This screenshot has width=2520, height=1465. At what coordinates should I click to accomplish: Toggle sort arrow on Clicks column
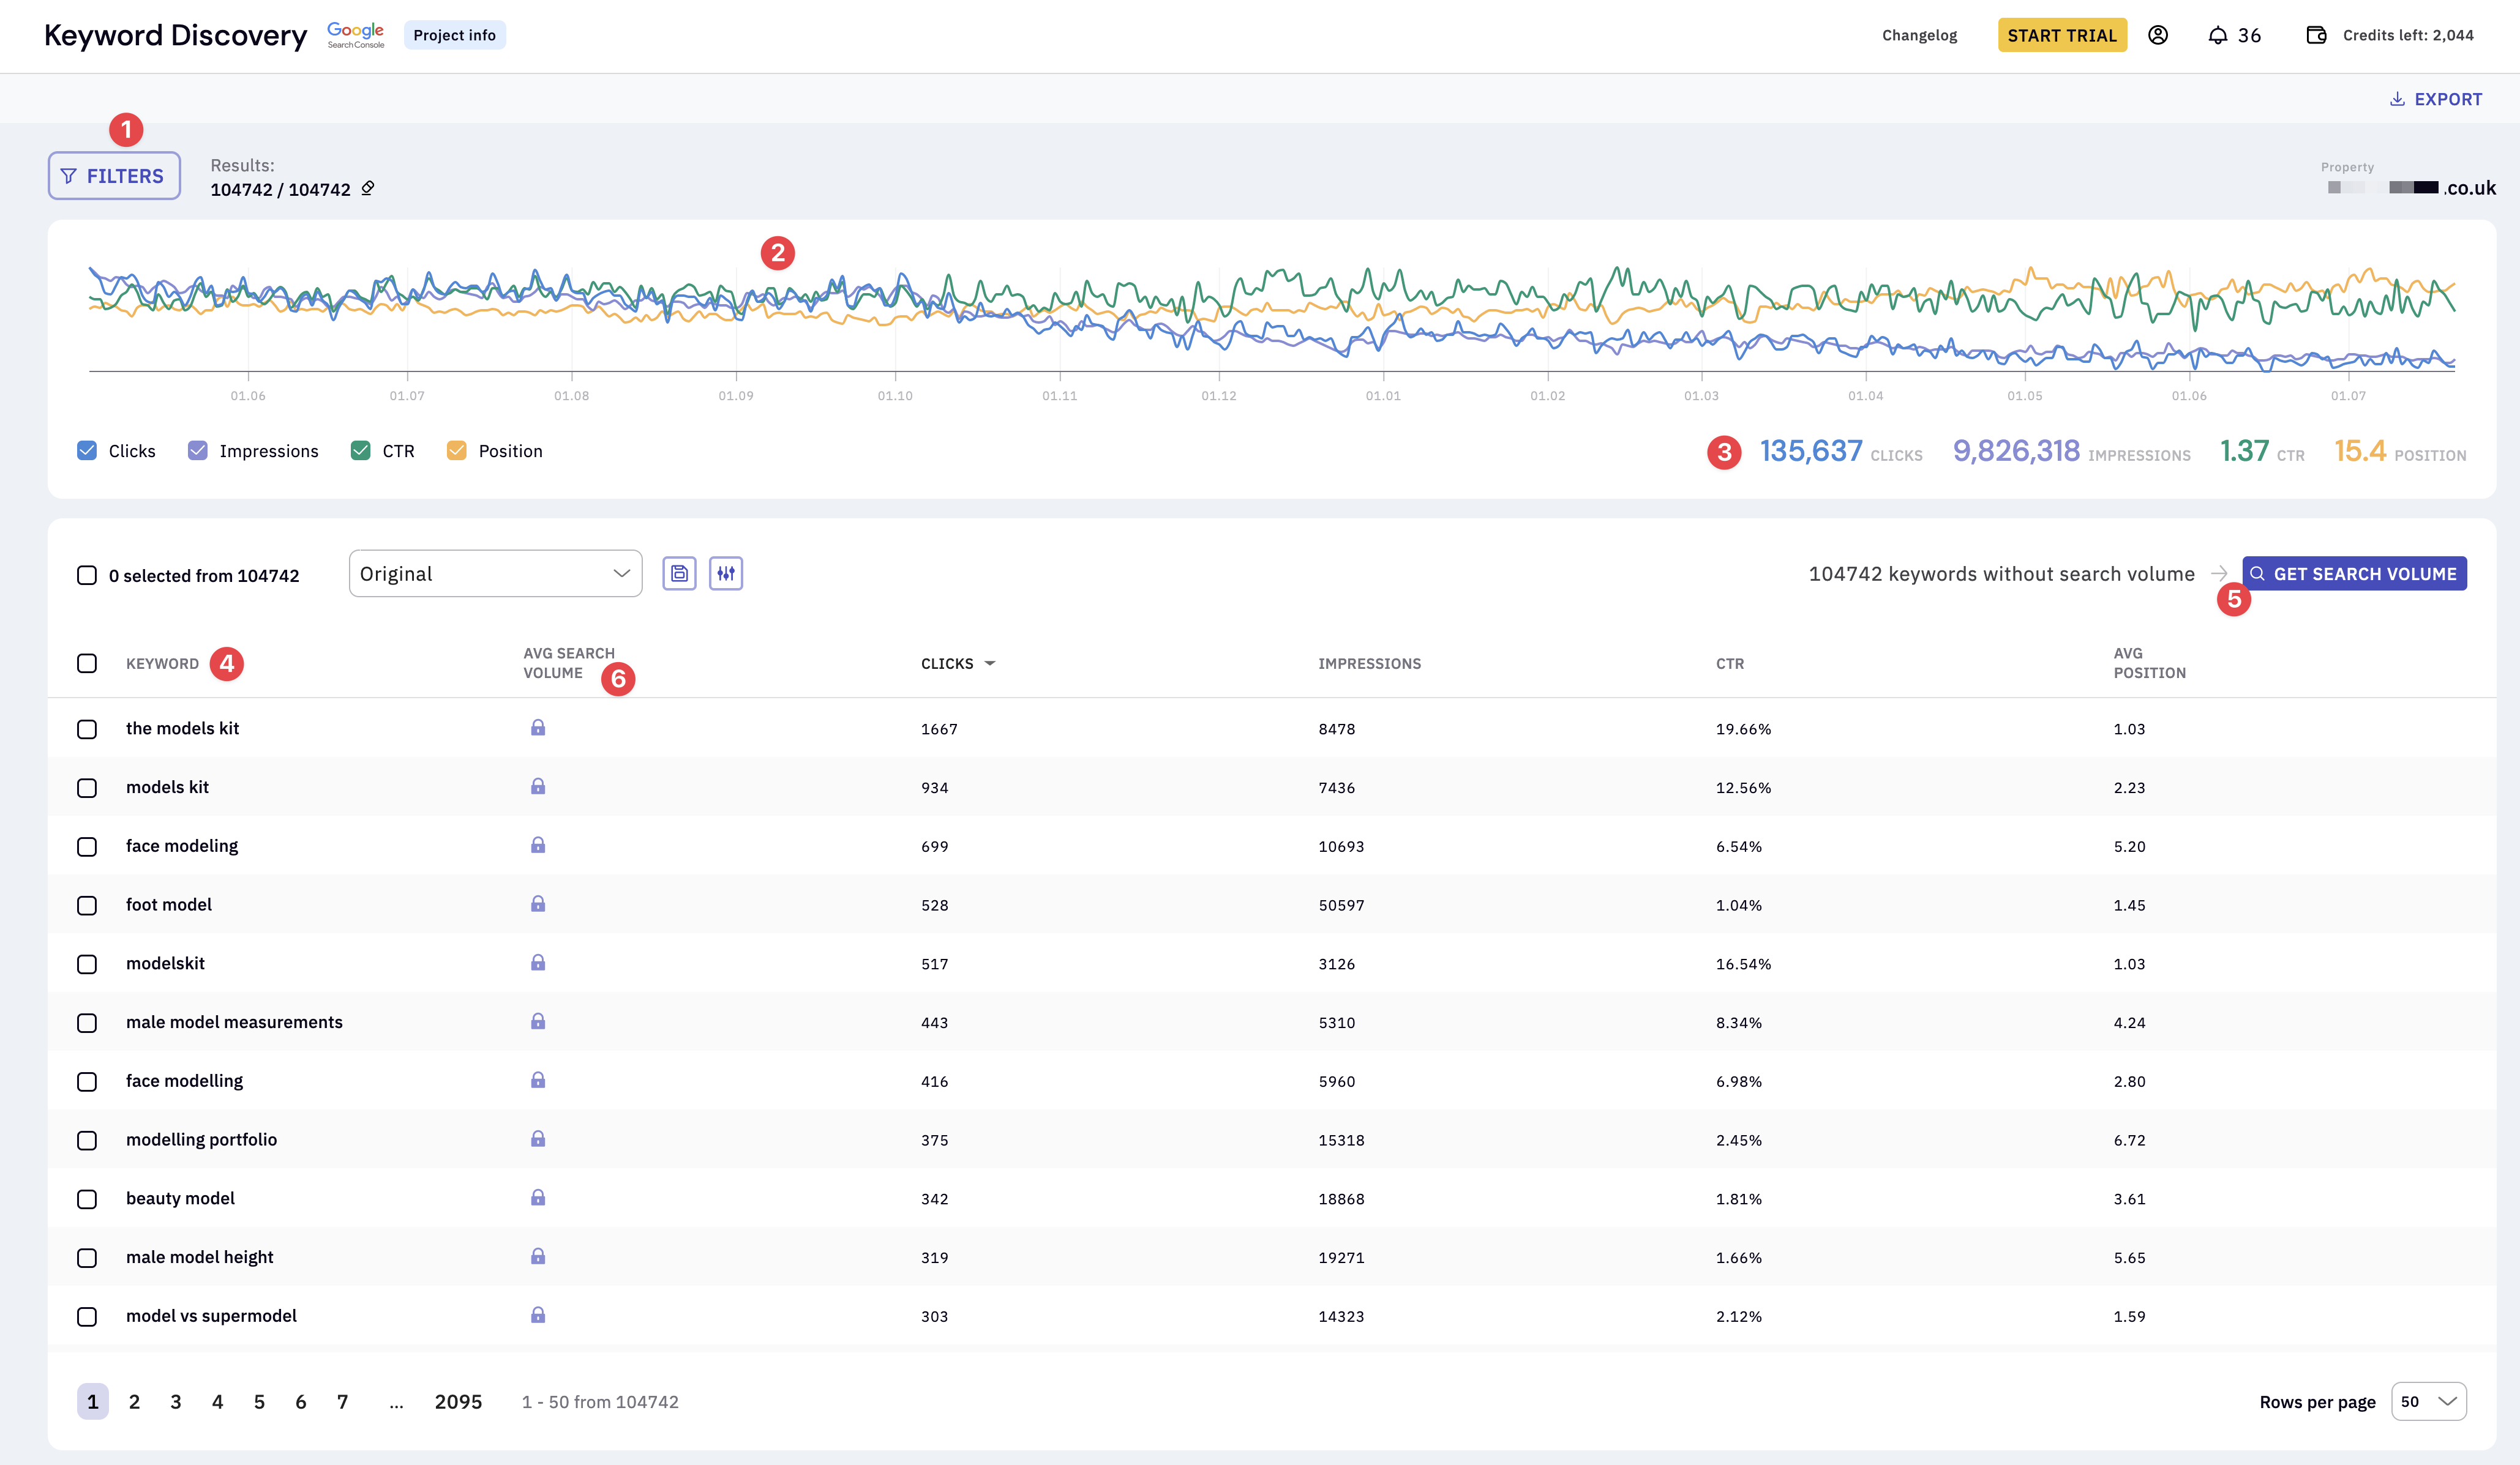[x=990, y=663]
